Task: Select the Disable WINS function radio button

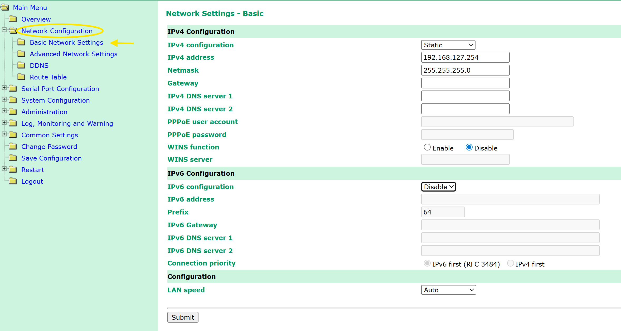Action: pos(469,147)
